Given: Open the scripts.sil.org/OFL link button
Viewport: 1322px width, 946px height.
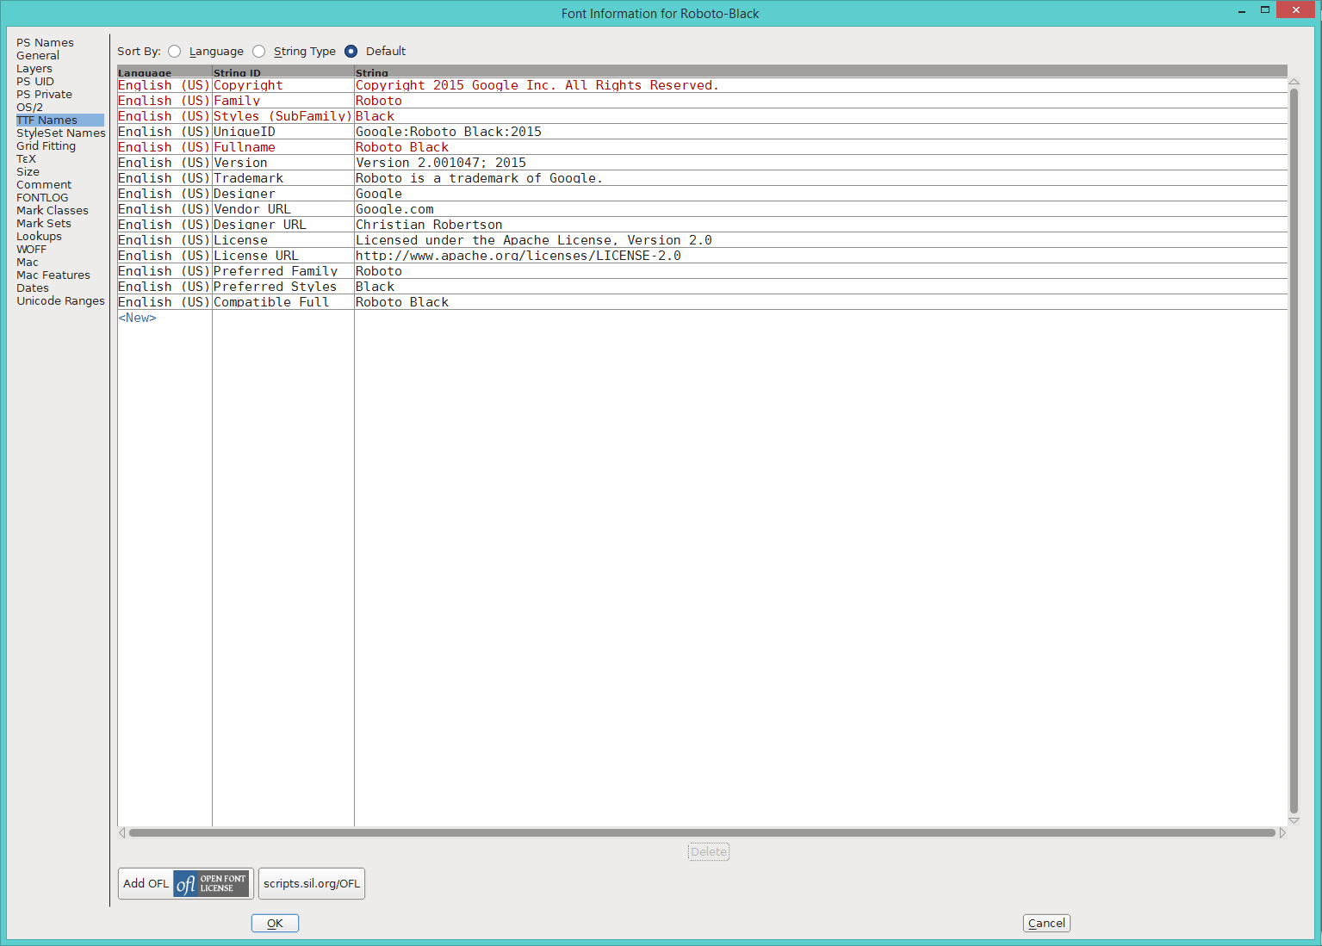Looking at the screenshot, I should pos(312,883).
